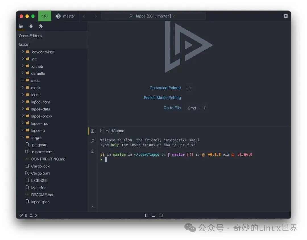Viewport: 307px width, 240px height.
Task: Toggle the left panel visibility
Action: (x=146, y=215)
